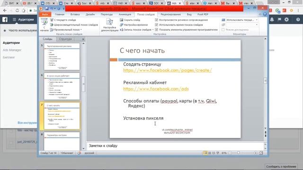The height and width of the screenshot is (170, 303).
Task: Select slide 8 thumbnail Параметры настроек
Action: (62, 141)
